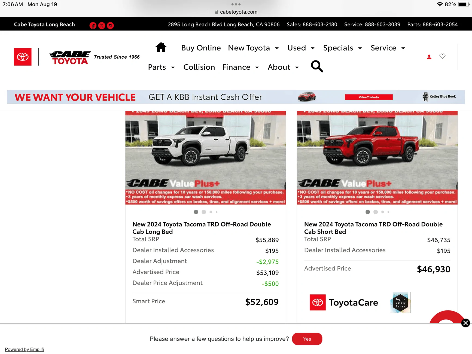472x354 pixels.
Task: Click the Value Trade-In banner button
Action: click(x=369, y=97)
